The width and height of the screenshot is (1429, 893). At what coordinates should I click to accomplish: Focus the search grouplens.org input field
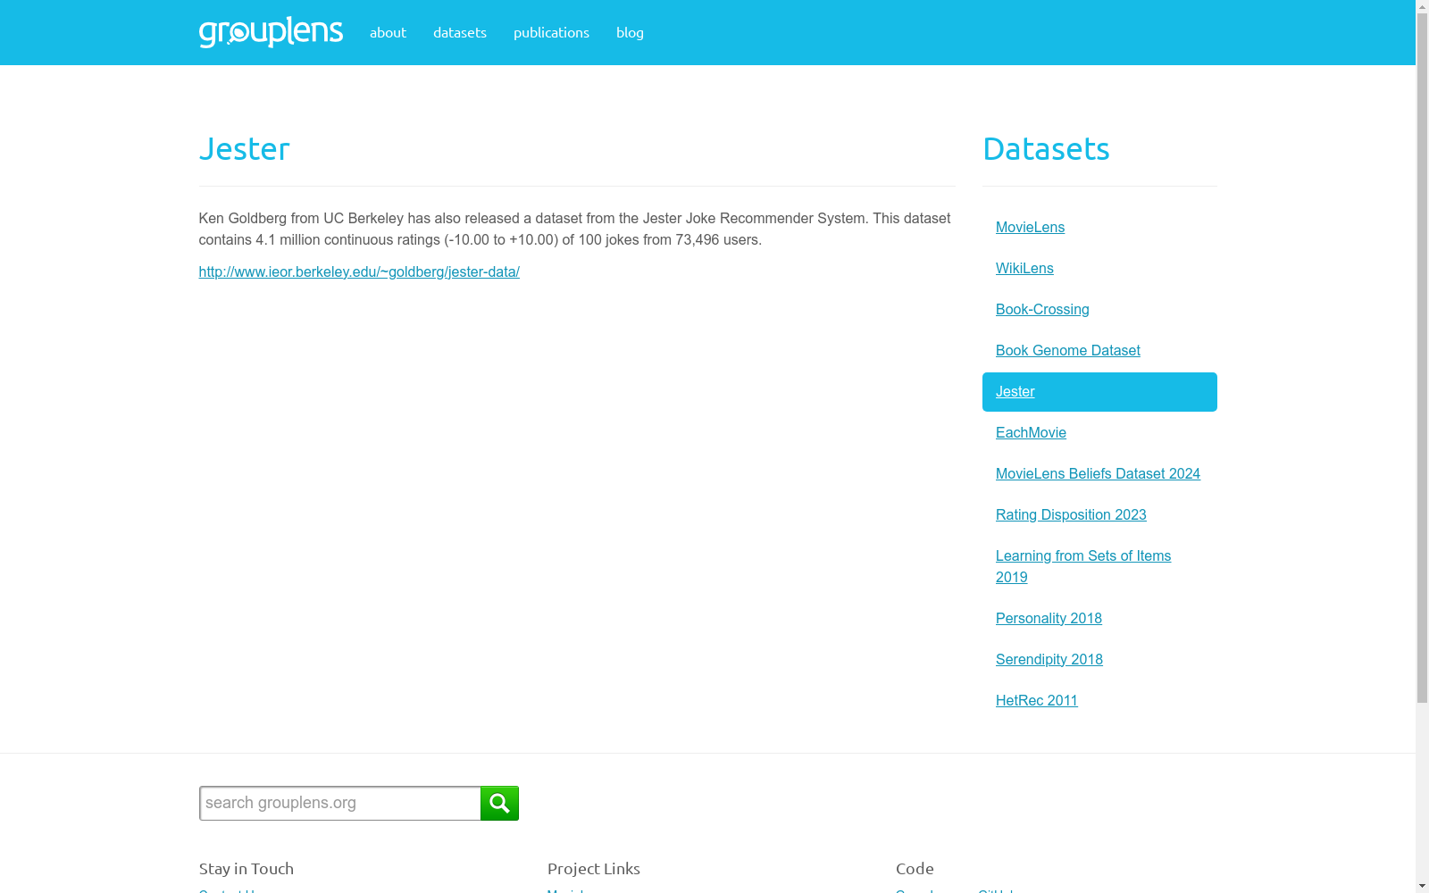(340, 803)
